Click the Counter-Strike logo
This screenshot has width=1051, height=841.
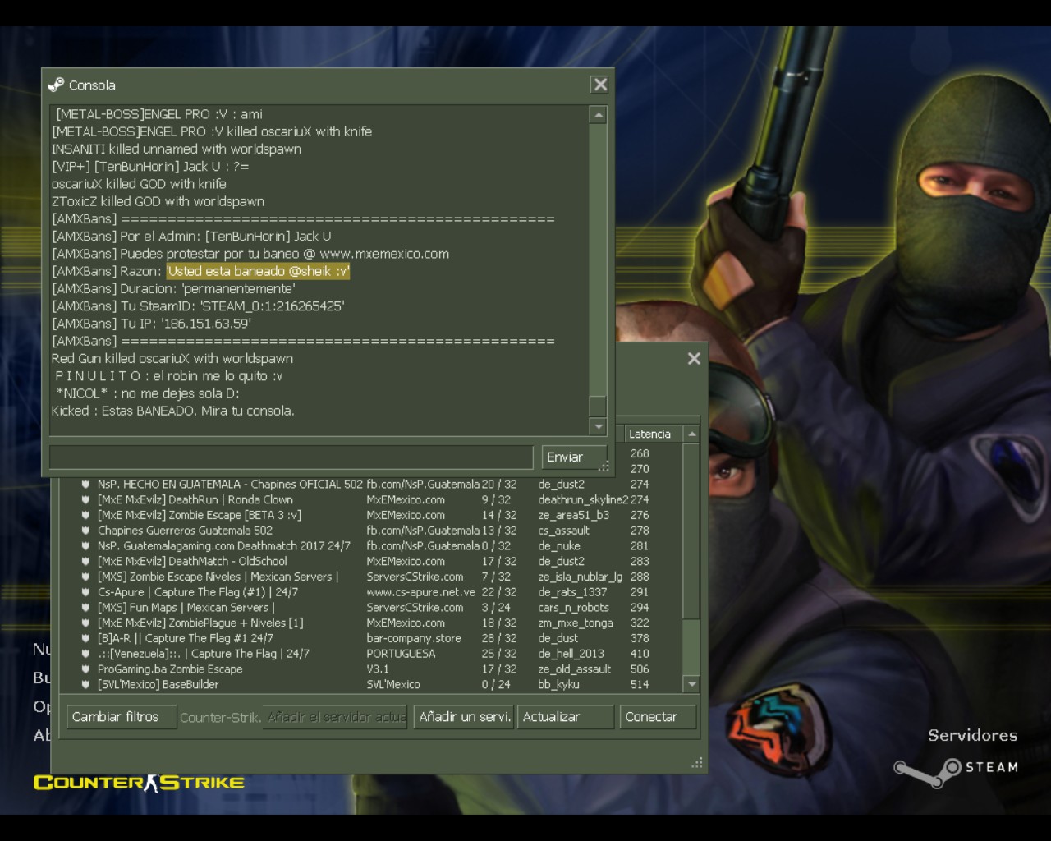coord(139,782)
